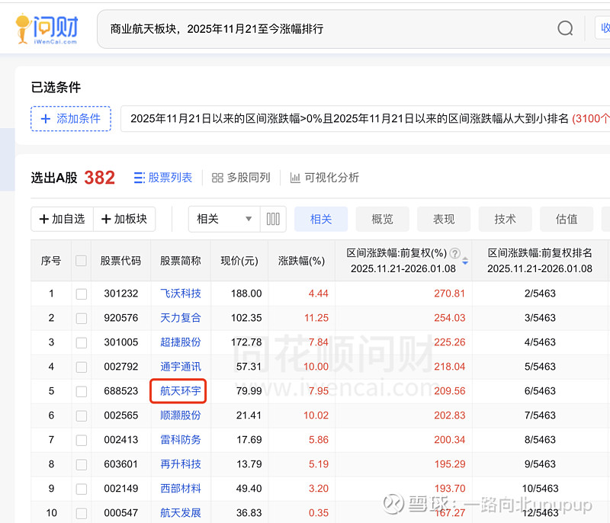Switch to the 技术 tab
Image resolution: width=610 pixels, height=523 pixels.
(505, 219)
